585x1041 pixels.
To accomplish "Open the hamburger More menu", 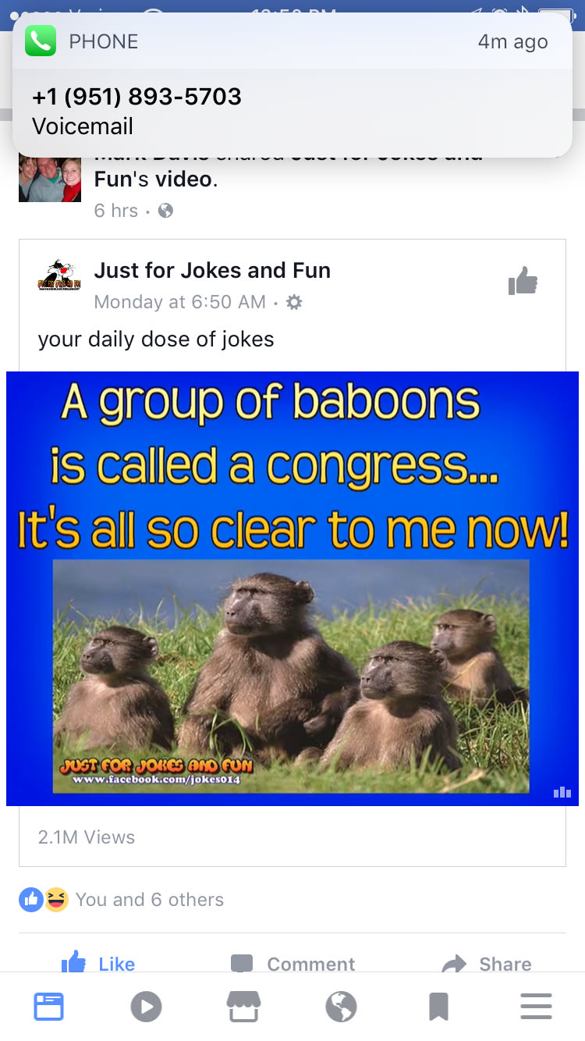I will pos(536,1007).
